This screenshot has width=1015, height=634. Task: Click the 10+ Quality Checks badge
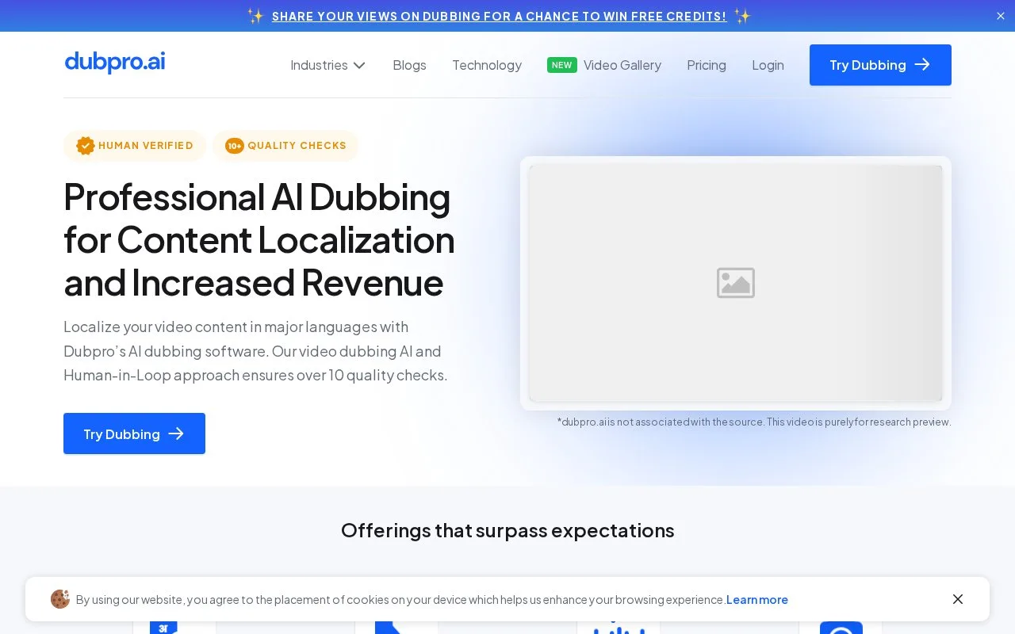pos(285,146)
